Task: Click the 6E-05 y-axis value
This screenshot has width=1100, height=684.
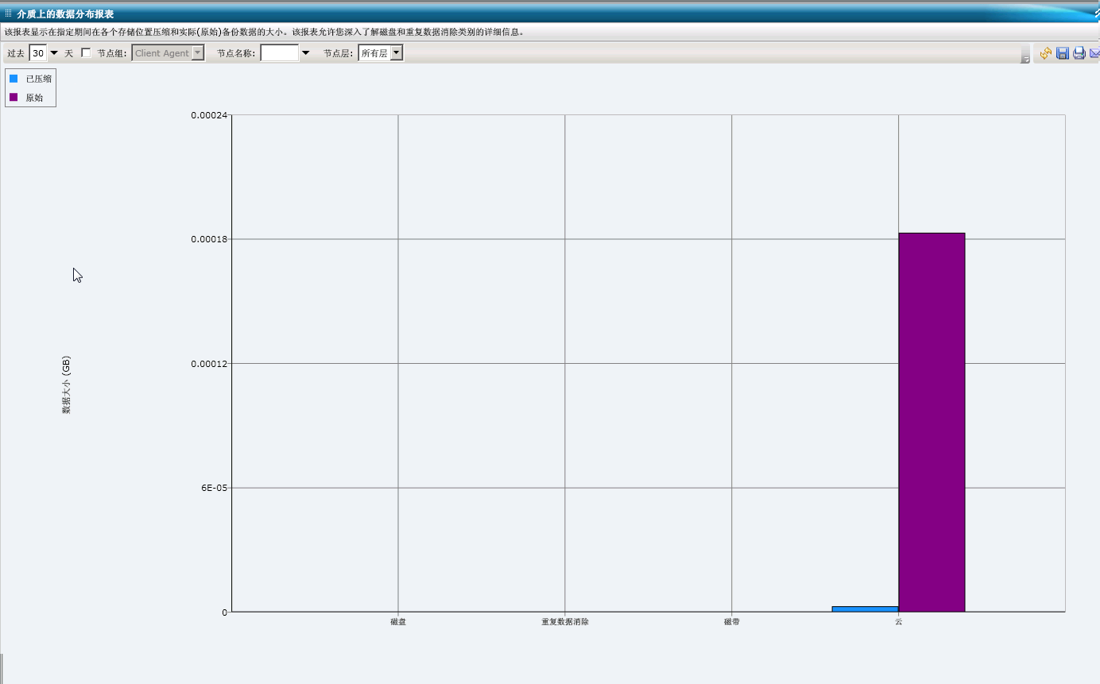Action: pos(214,488)
